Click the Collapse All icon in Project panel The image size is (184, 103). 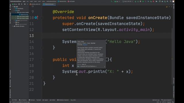click(x=22, y=4)
